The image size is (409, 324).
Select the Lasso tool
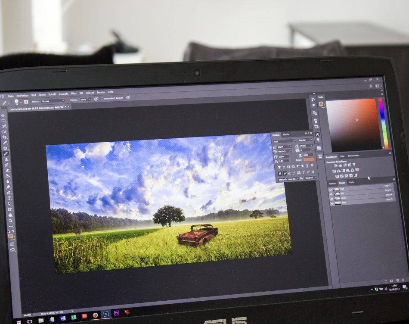(x=3, y=126)
